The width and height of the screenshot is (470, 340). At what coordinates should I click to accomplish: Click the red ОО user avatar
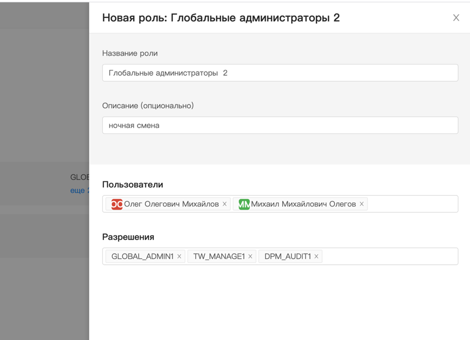point(117,204)
